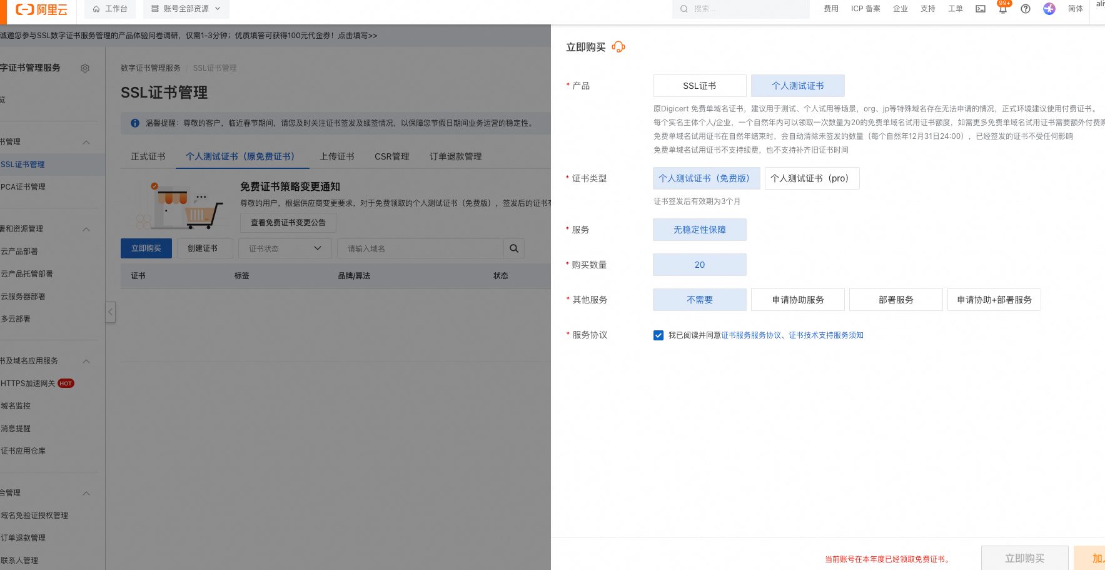Open settings gear beside certificate service title
This screenshot has height=570, width=1105.
click(85, 68)
